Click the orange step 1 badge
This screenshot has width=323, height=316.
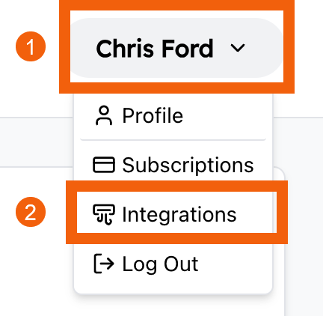click(31, 46)
